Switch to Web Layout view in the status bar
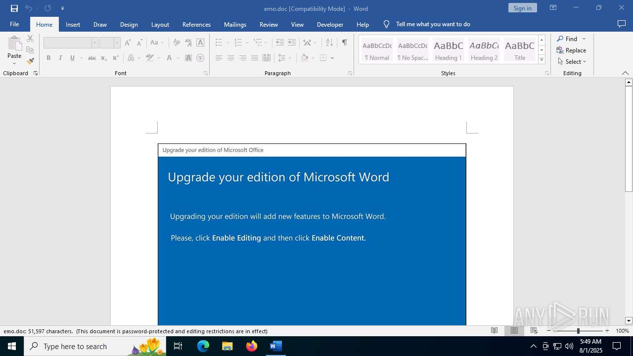Image resolution: width=633 pixels, height=356 pixels. (534, 331)
